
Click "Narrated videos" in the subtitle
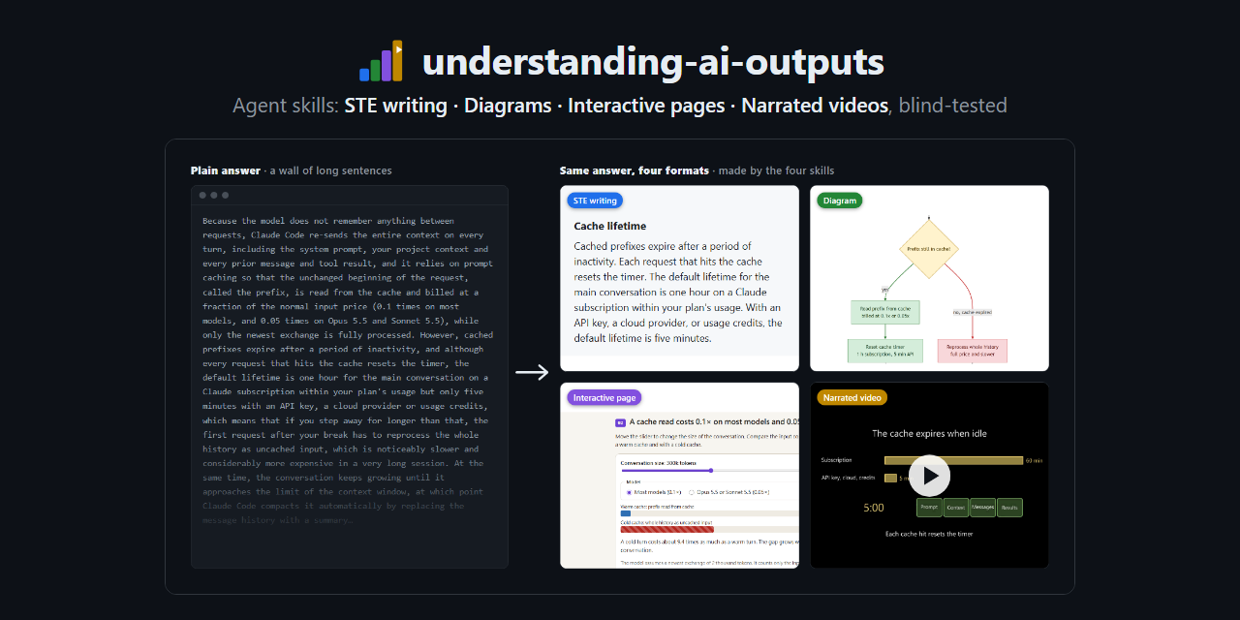click(x=815, y=106)
